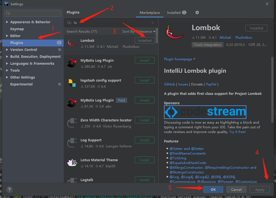Open the @ToString feature link
Viewport: 276px width, 198px height.
point(178,158)
